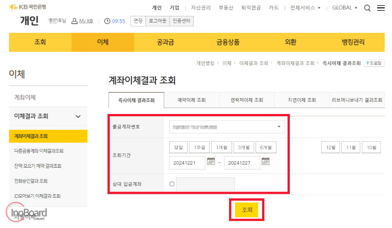Open the GLOBAL language dropdown

pos(345,8)
